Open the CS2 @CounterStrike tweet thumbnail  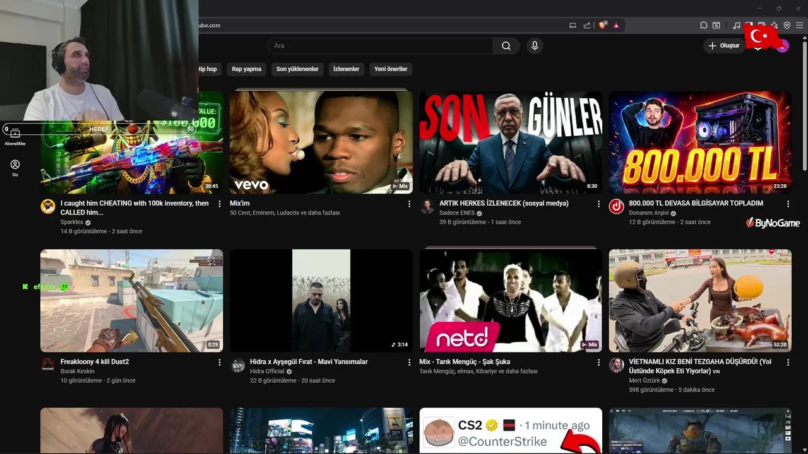coord(511,431)
